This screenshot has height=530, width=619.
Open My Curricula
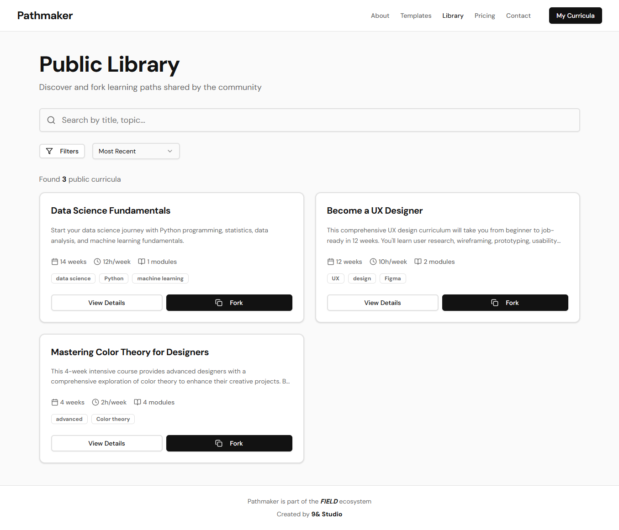(575, 16)
